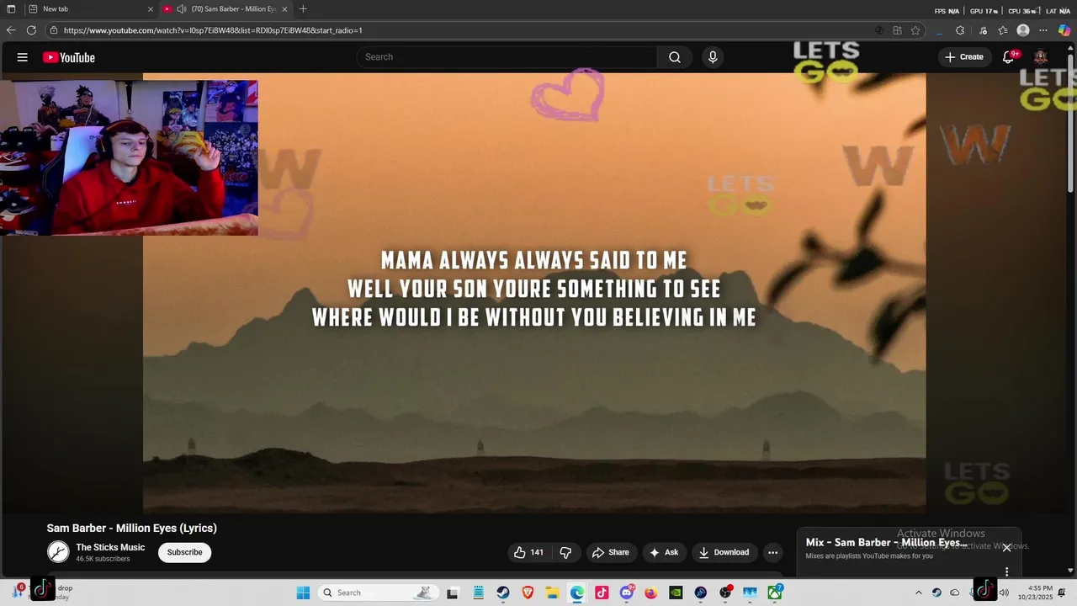
Task: Download the video
Action: click(724, 552)
